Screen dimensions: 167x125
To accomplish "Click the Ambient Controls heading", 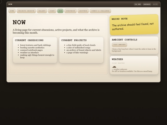I will click(x=125, y=40).
